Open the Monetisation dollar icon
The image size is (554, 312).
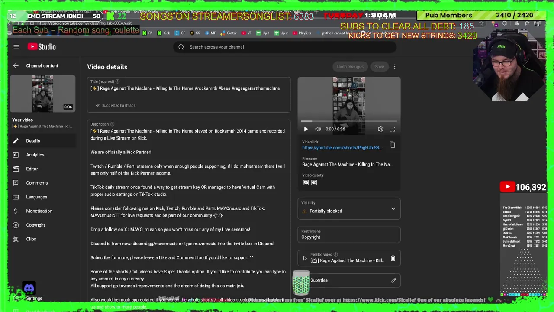(16, 211)
